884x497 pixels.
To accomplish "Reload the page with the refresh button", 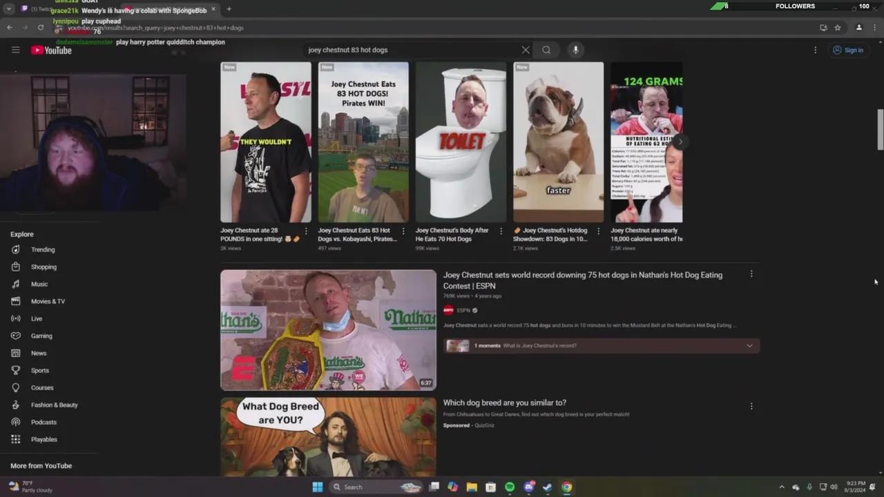I will pyautogui.click(x=41, y=28).
